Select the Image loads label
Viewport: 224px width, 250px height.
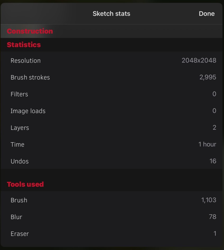point(28,111)
